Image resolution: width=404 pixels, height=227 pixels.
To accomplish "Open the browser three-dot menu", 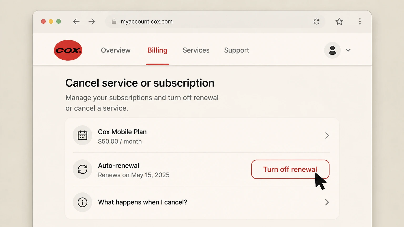I will click(360, 22).
